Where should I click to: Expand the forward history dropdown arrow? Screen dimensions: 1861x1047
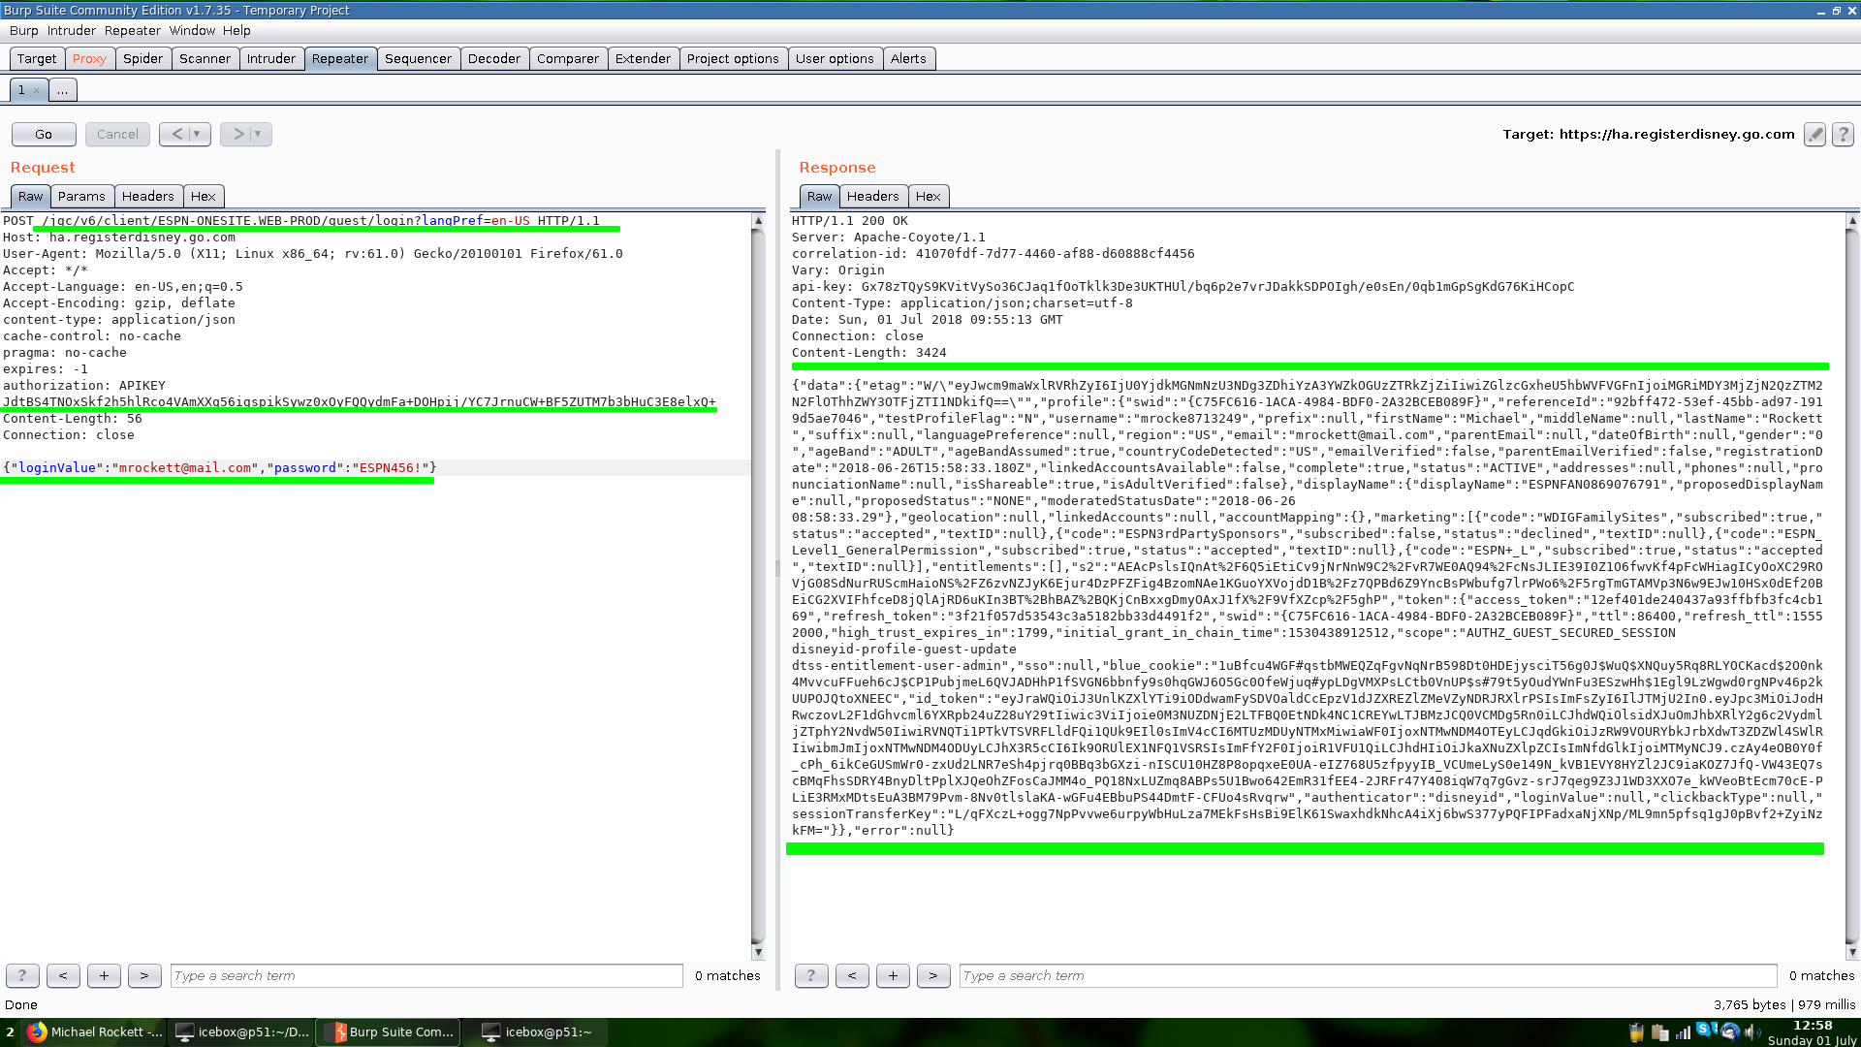point(258,135)
